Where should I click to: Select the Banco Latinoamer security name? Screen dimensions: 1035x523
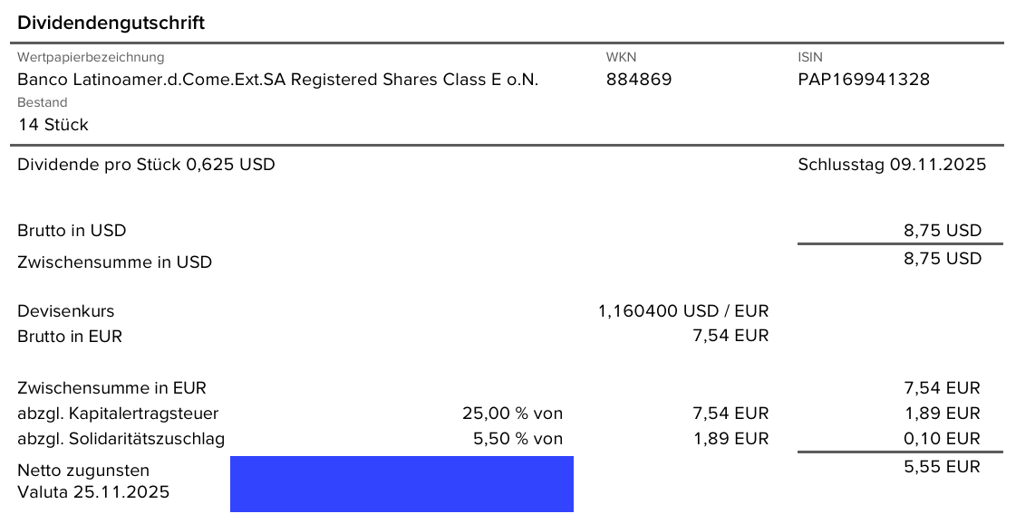(x=278, y=80)
